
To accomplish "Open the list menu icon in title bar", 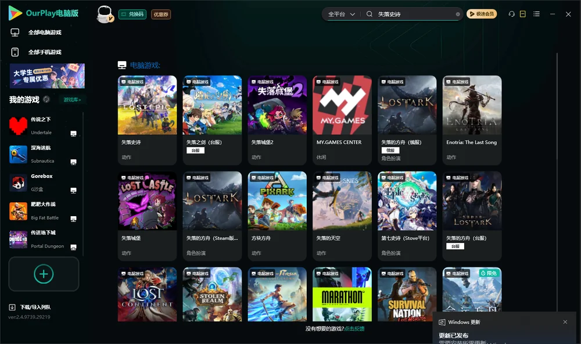I will [536, 14].
